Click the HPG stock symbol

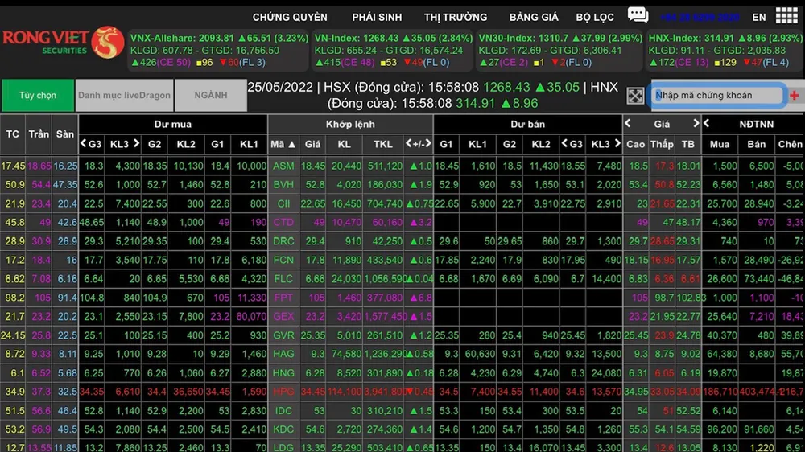click(x=283, y=391)
